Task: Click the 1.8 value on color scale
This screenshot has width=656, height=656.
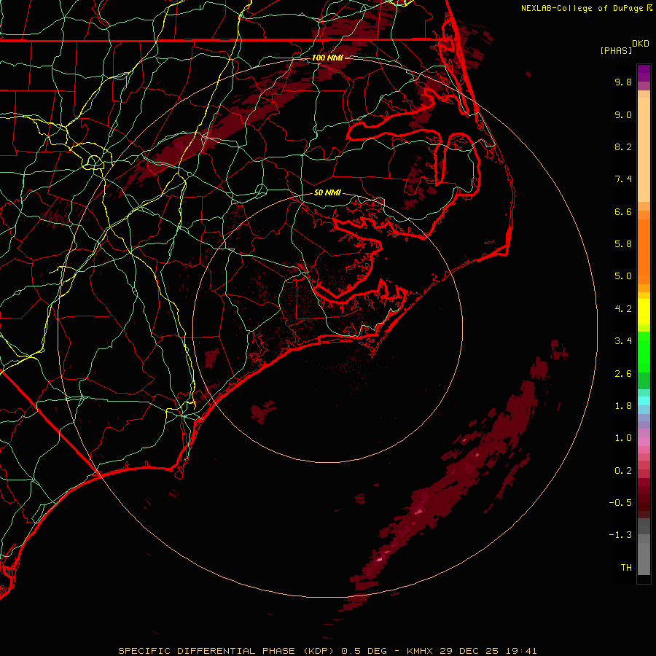Action: (x=623, y=406)
